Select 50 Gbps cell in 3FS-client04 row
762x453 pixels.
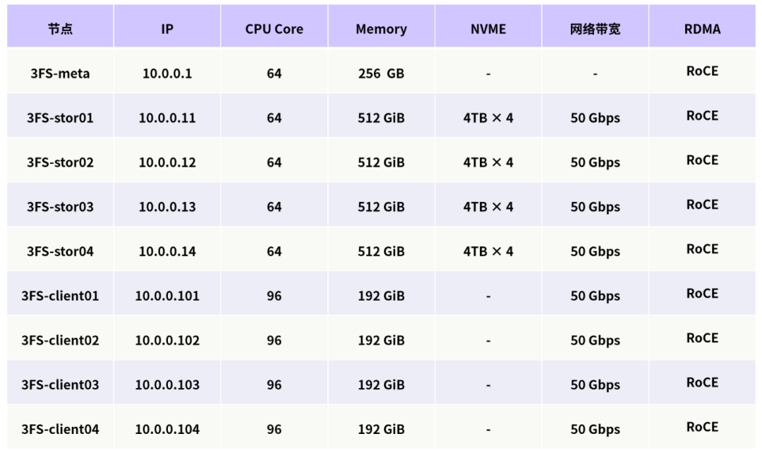[595, 429]
